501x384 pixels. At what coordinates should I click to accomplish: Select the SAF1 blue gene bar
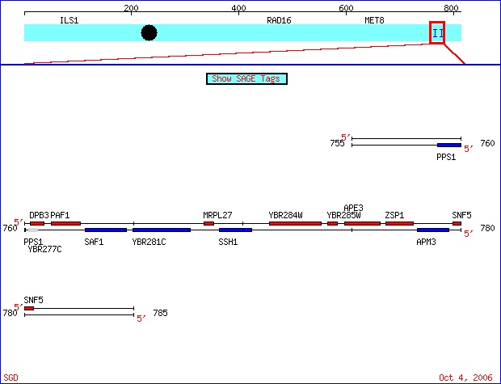pos(105,230)
